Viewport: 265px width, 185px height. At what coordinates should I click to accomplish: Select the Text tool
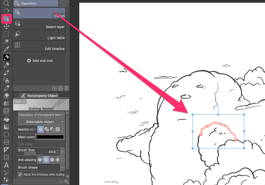(6, 165)
